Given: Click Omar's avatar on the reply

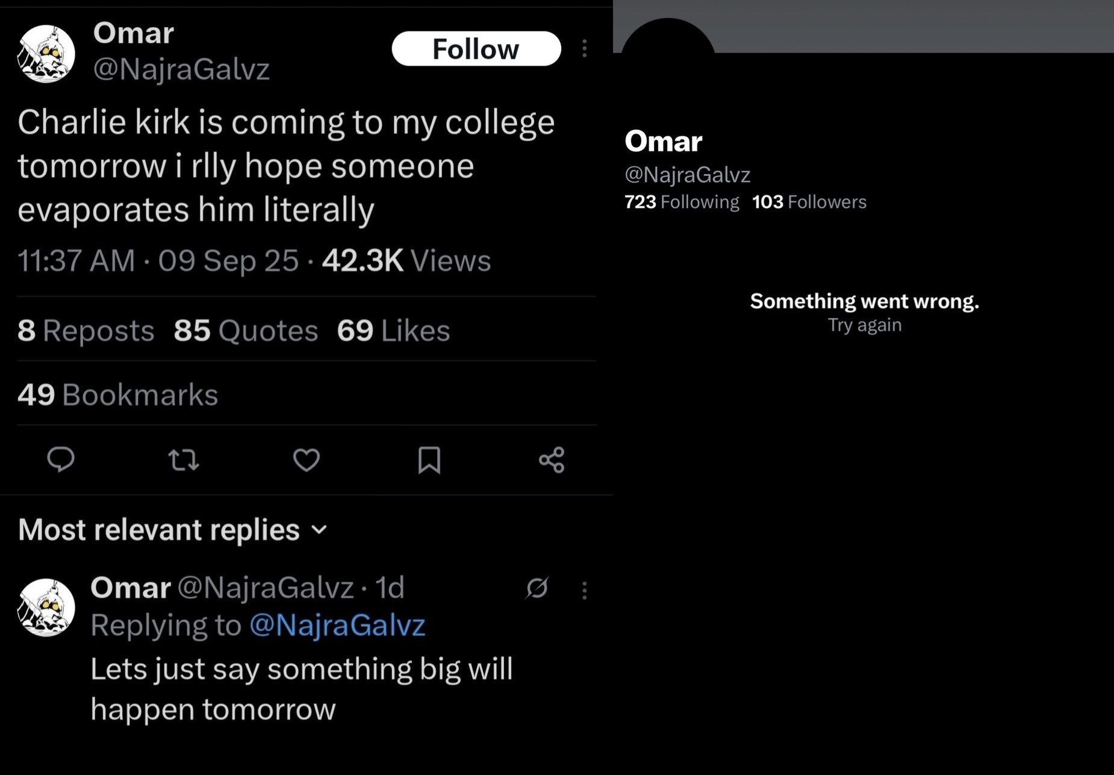Looking at the screenshot, I should pyautogui.click(x=46, y=608).
